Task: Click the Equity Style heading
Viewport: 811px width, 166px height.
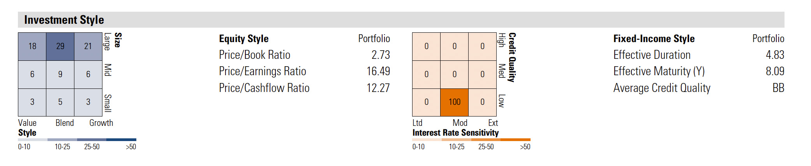Action: coord(244,39)
